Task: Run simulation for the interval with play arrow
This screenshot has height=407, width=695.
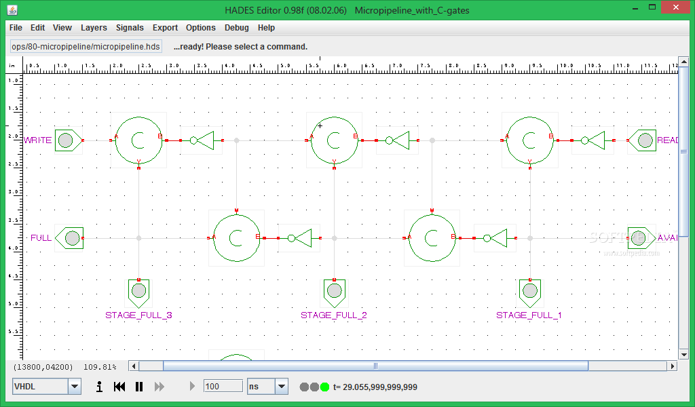Action: (x=192, y=386)
